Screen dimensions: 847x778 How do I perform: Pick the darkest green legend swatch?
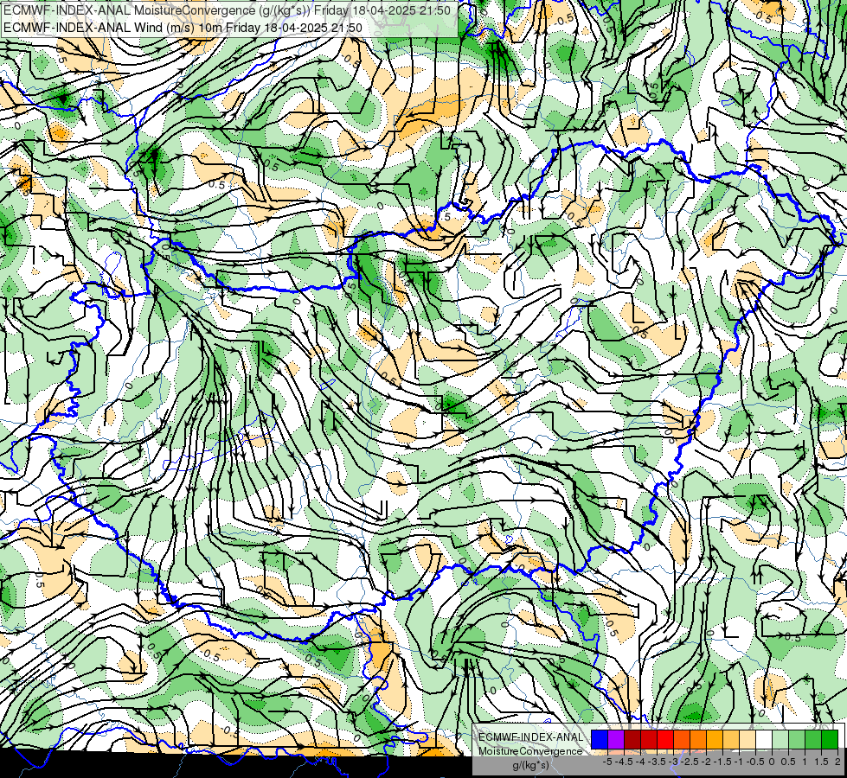[x=830, y=739]
